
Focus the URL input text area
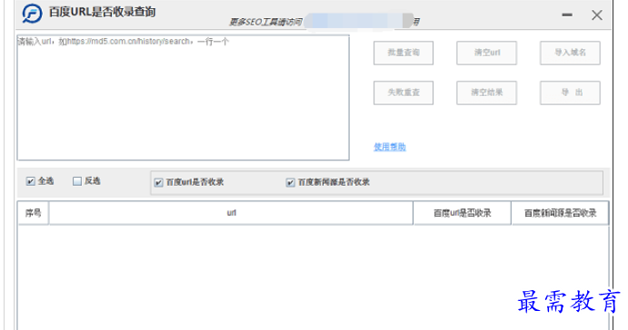183,98
